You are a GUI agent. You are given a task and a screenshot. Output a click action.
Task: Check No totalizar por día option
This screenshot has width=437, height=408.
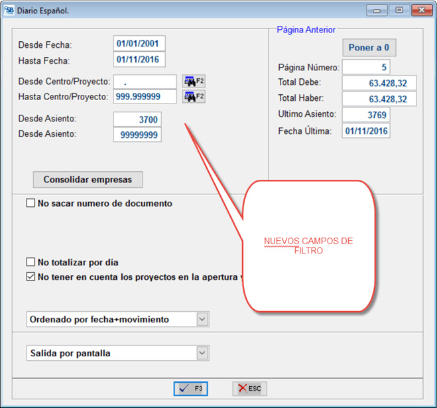point(31,263)
